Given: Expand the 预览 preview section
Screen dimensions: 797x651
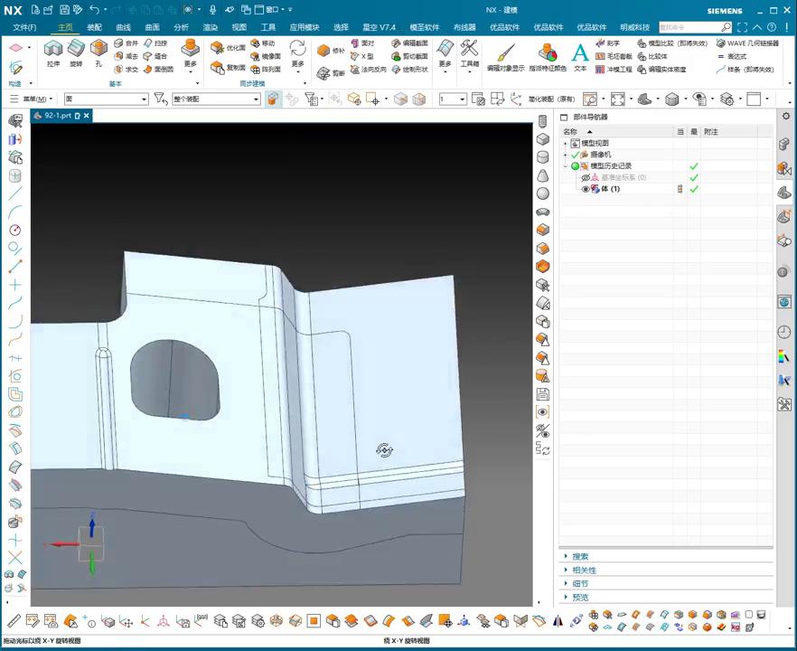Looking at the screenshot, I should click(580, 597).
